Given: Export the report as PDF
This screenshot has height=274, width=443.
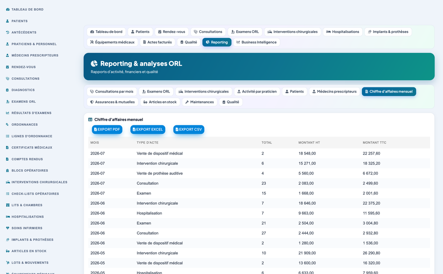Looking at the screenshot, I should [107, 129].
